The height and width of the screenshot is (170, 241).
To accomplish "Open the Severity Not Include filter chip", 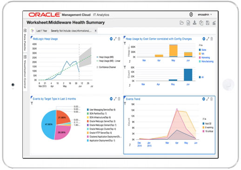I will (71, 31).
